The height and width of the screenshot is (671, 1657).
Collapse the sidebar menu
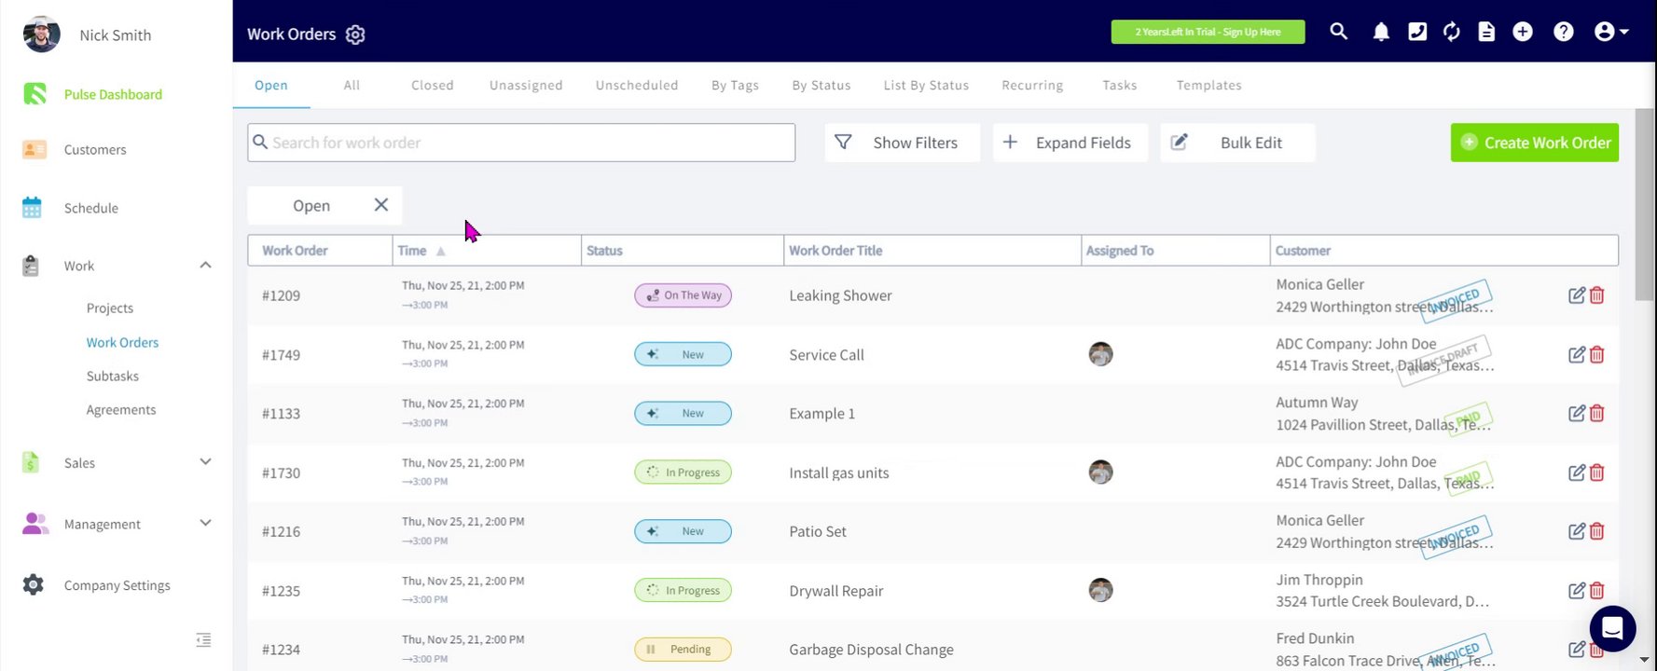tap(203, 639)
